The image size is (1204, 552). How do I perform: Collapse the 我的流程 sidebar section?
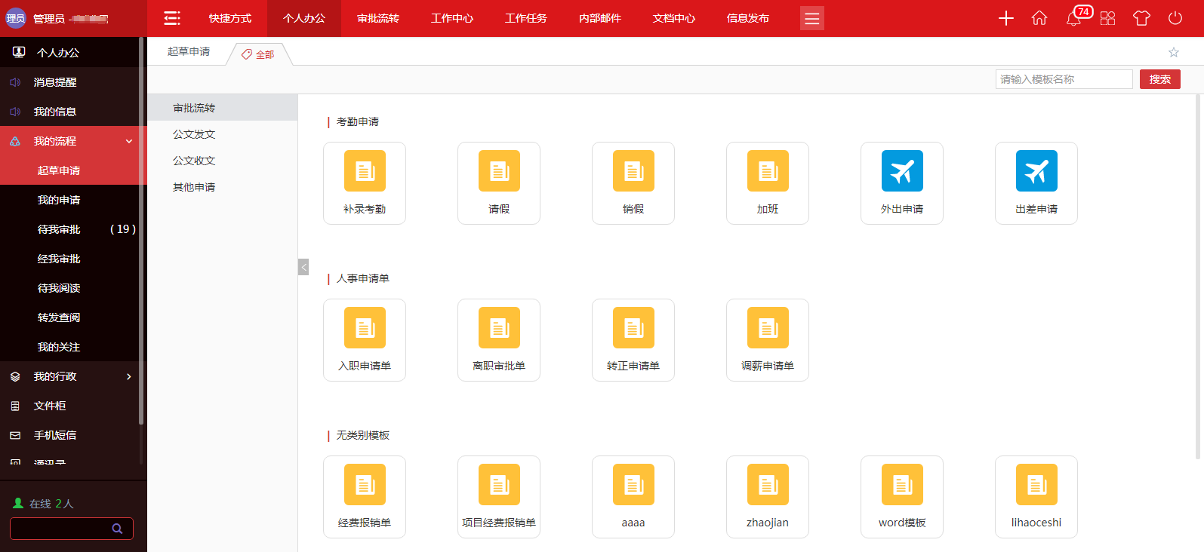(x=128, y=141)
